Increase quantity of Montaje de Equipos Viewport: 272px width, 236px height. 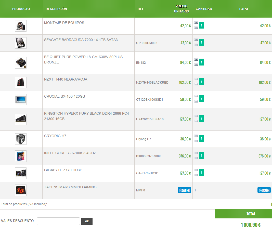pos(196,23)
